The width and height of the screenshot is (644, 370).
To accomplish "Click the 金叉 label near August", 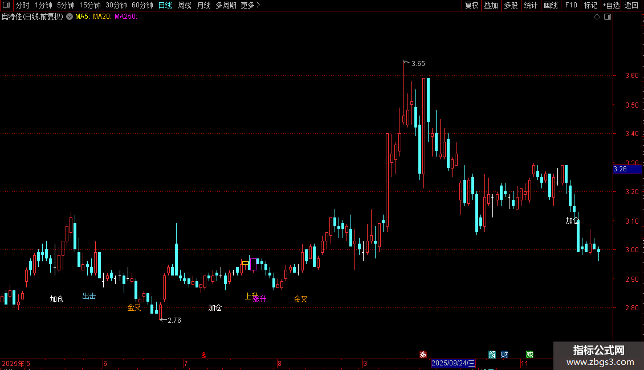I will click(x=300, y=299).
